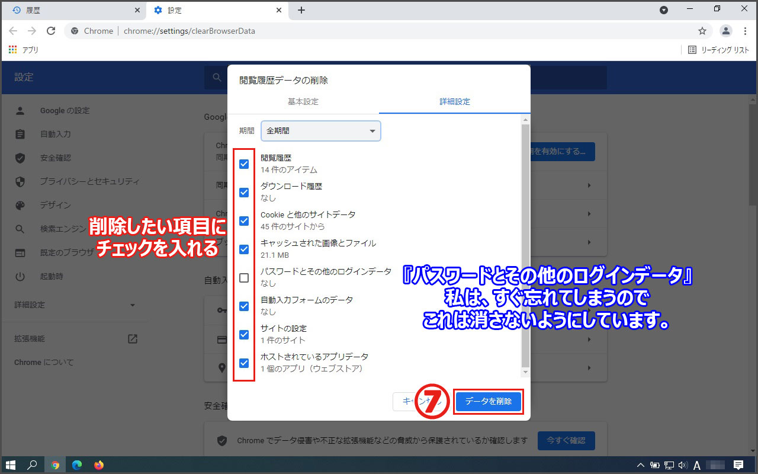Open the アプリ bookmarks shortcut
This screenshot has width=758, height=474.
[24, 50]
